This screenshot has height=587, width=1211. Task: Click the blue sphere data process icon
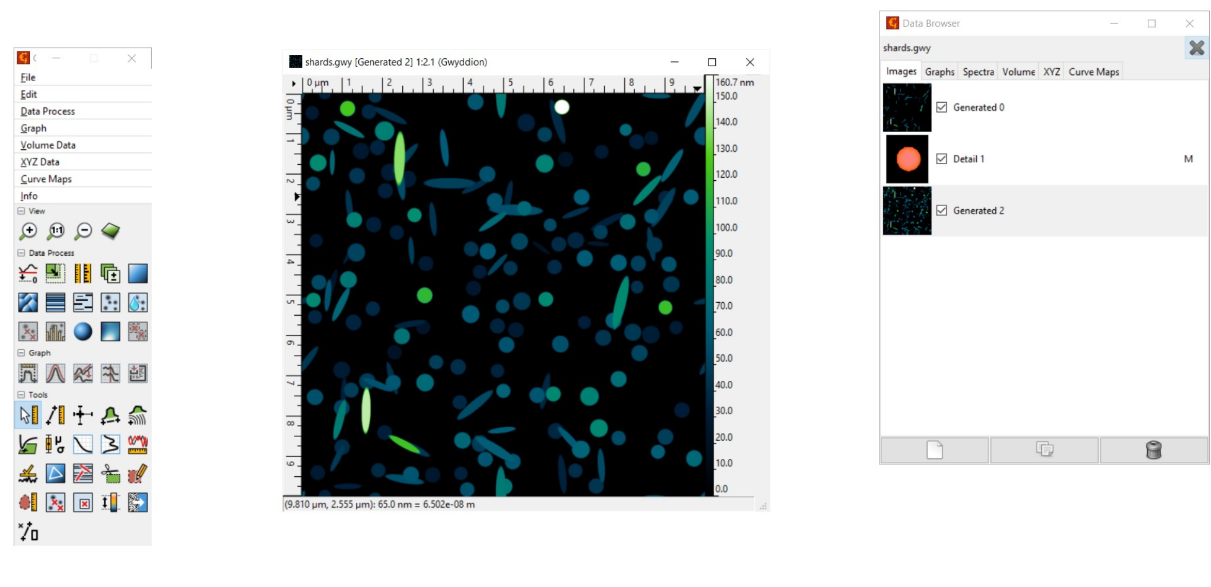pos(82,332)
